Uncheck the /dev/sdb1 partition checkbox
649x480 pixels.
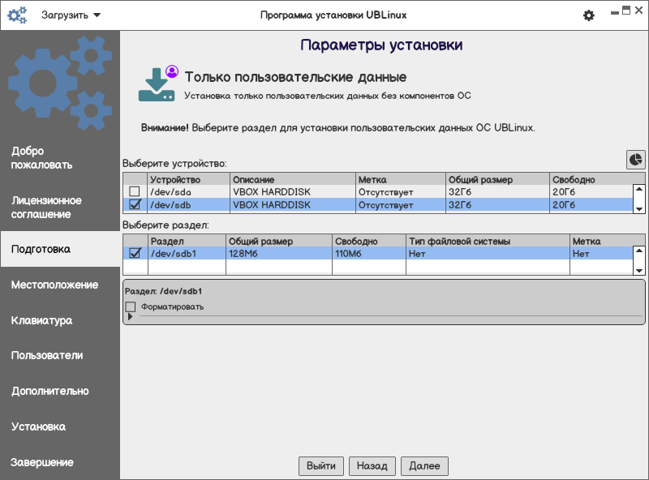point(135,253)
